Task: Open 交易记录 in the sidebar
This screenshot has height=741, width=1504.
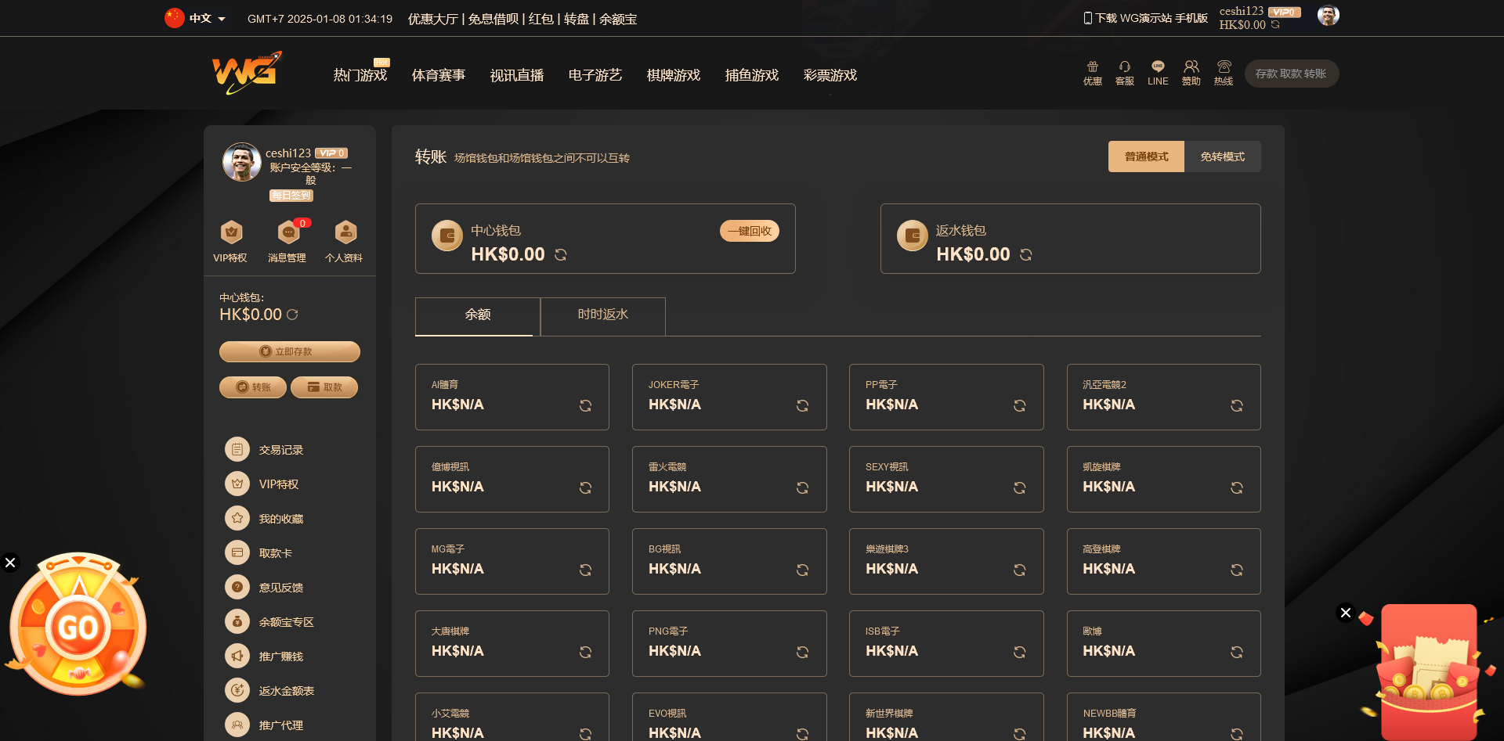Action: 280,450
